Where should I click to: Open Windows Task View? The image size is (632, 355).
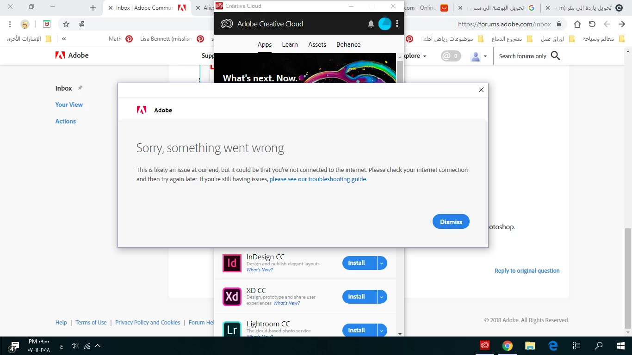tap(576, 346)
